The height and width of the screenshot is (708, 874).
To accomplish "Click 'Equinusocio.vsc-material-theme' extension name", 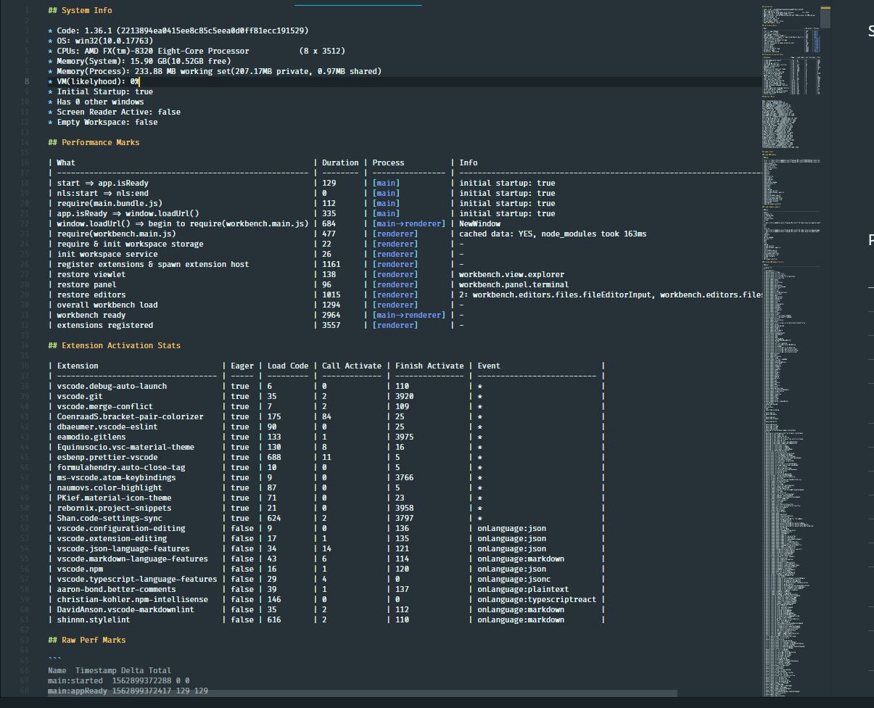I will pos(125,447).
